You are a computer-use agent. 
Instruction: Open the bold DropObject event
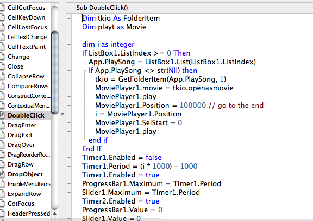click(x=25, y=174)
